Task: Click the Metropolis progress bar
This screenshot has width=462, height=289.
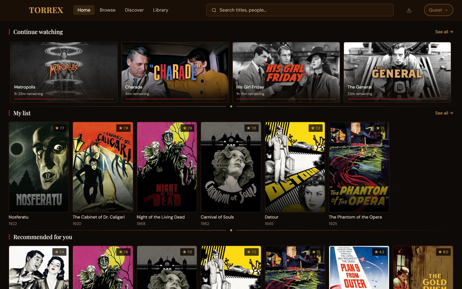Action: click(x=64, y=99)
